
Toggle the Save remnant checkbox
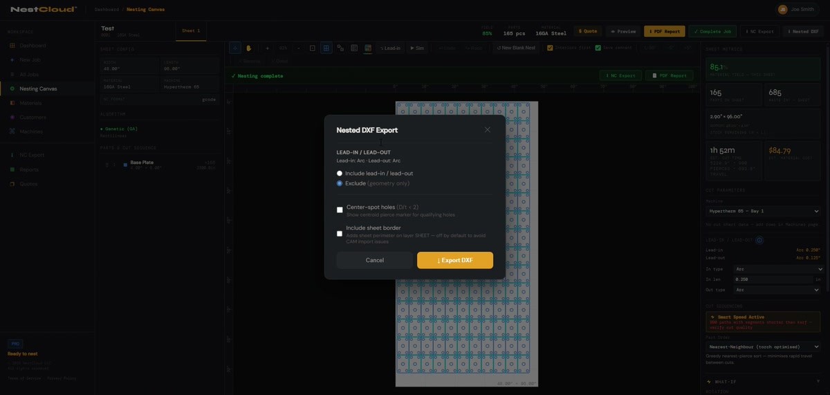point(598,48)
